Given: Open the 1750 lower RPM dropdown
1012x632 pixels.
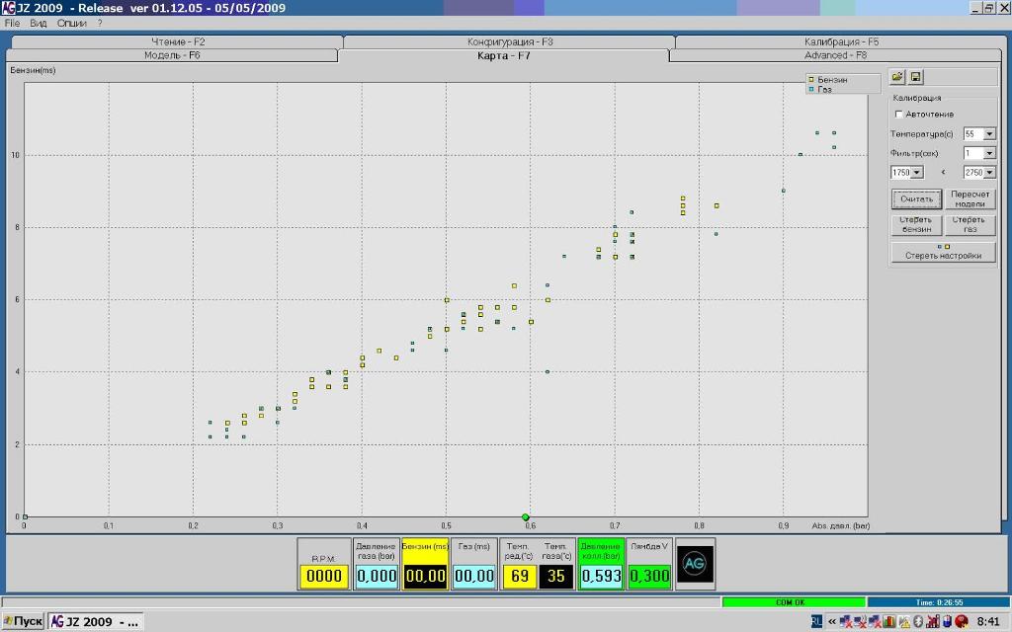Looking at the screenshot, I should coord(916,173).
